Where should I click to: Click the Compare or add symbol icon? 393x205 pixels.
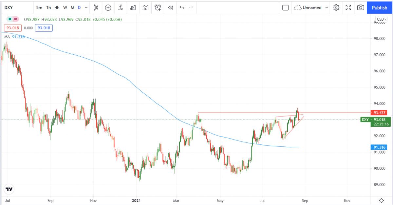pos(108,8)
